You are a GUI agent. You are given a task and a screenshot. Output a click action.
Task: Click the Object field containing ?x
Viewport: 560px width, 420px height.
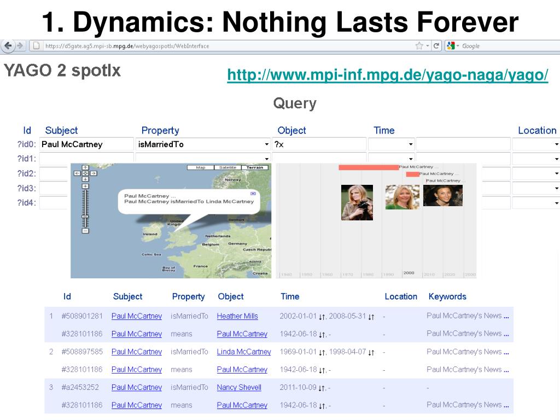(x=319, y=144)
